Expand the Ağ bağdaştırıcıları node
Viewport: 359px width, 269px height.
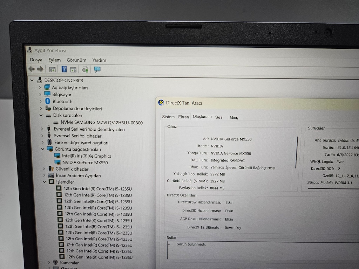[x=40, y=87]
